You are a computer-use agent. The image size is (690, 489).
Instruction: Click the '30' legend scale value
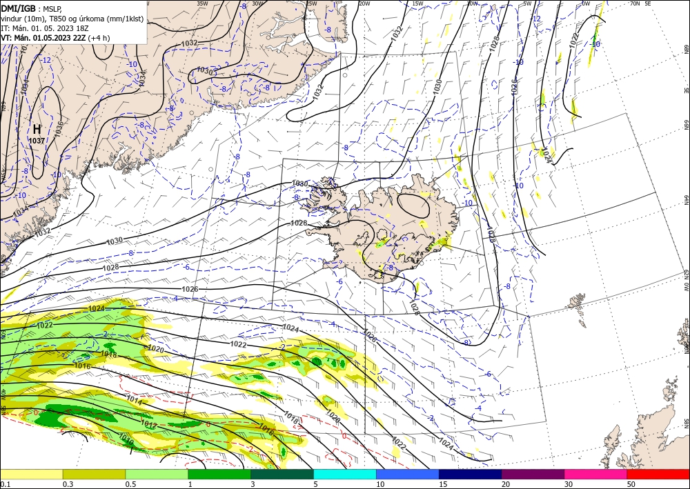tap(569, 484)
